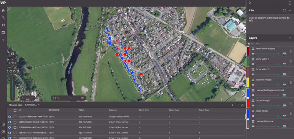Screen dimensions: 294x139
Task: Open attribute table options menu
Action: point(233,105)
